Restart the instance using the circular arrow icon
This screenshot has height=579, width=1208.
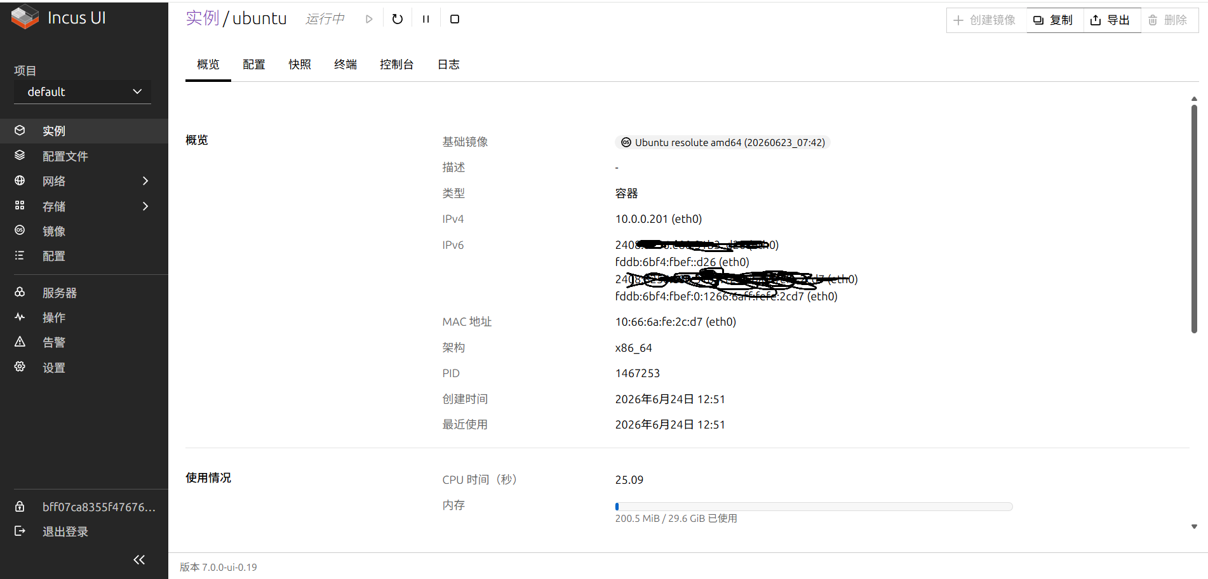click(398, 19)
